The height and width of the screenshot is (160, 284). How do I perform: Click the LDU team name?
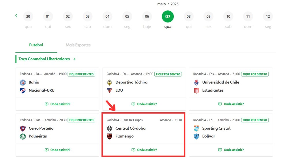(119, 90)
